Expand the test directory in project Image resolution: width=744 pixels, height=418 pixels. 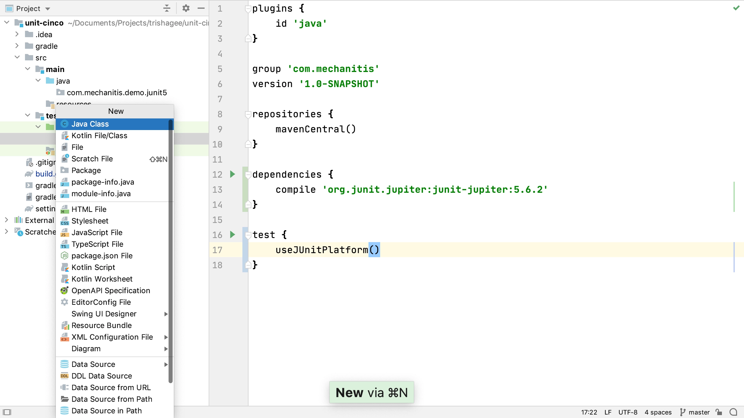coord(28,115)
